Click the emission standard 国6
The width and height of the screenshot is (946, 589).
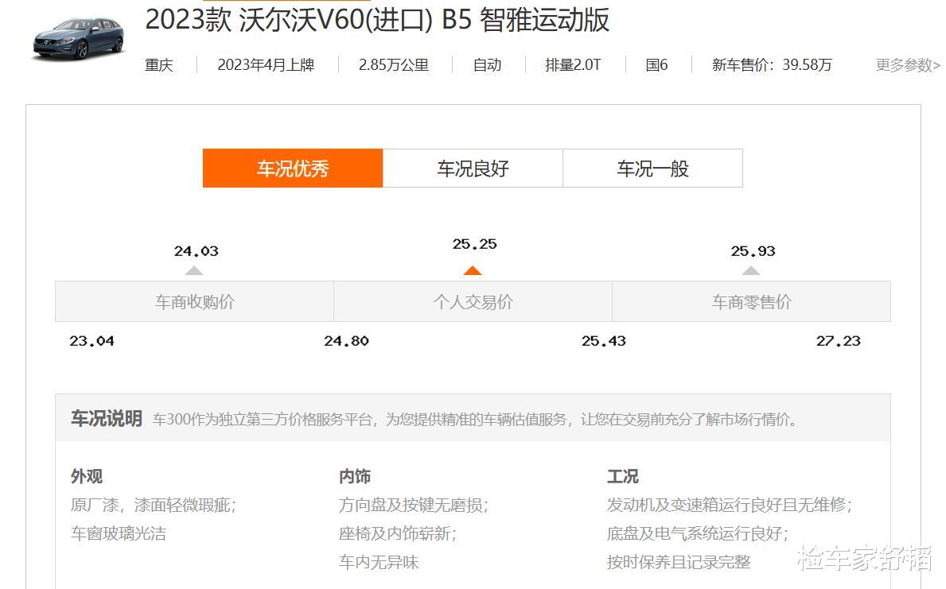pyautogui.click(x=657, y=65)
